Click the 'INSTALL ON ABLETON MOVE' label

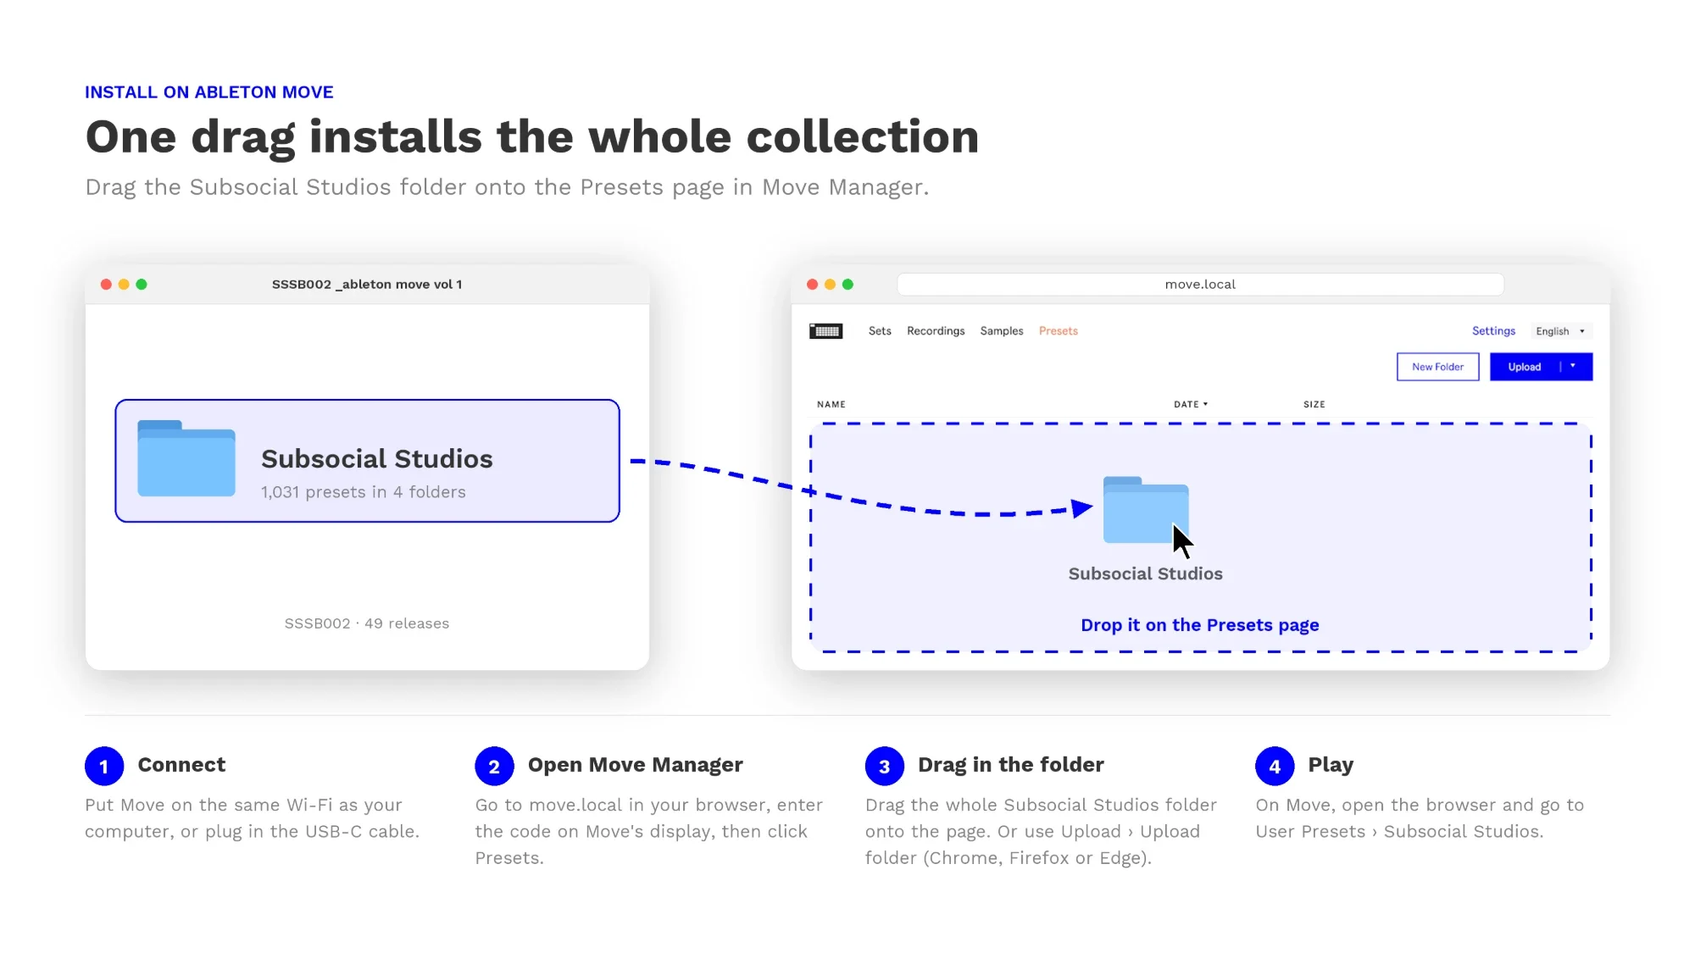tap(209, 92)
